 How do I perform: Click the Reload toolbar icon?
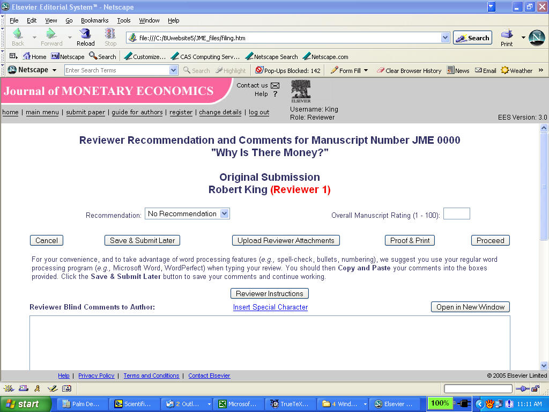(x=85, y=34)
